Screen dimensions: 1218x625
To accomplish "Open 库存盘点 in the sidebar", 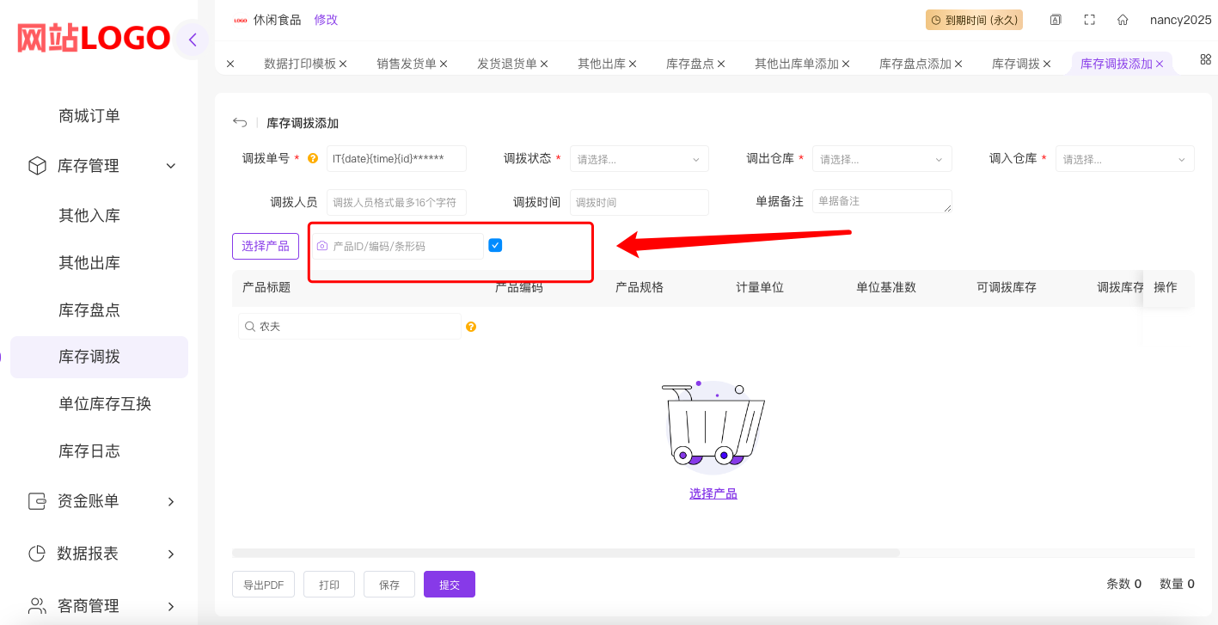I will [89, 310].
